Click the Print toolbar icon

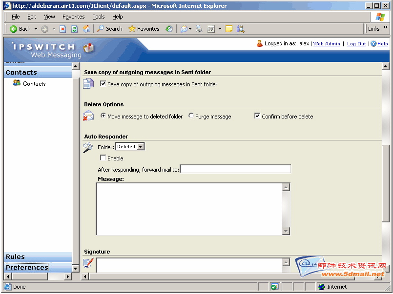pyautogui.click(x=199, y=29)
